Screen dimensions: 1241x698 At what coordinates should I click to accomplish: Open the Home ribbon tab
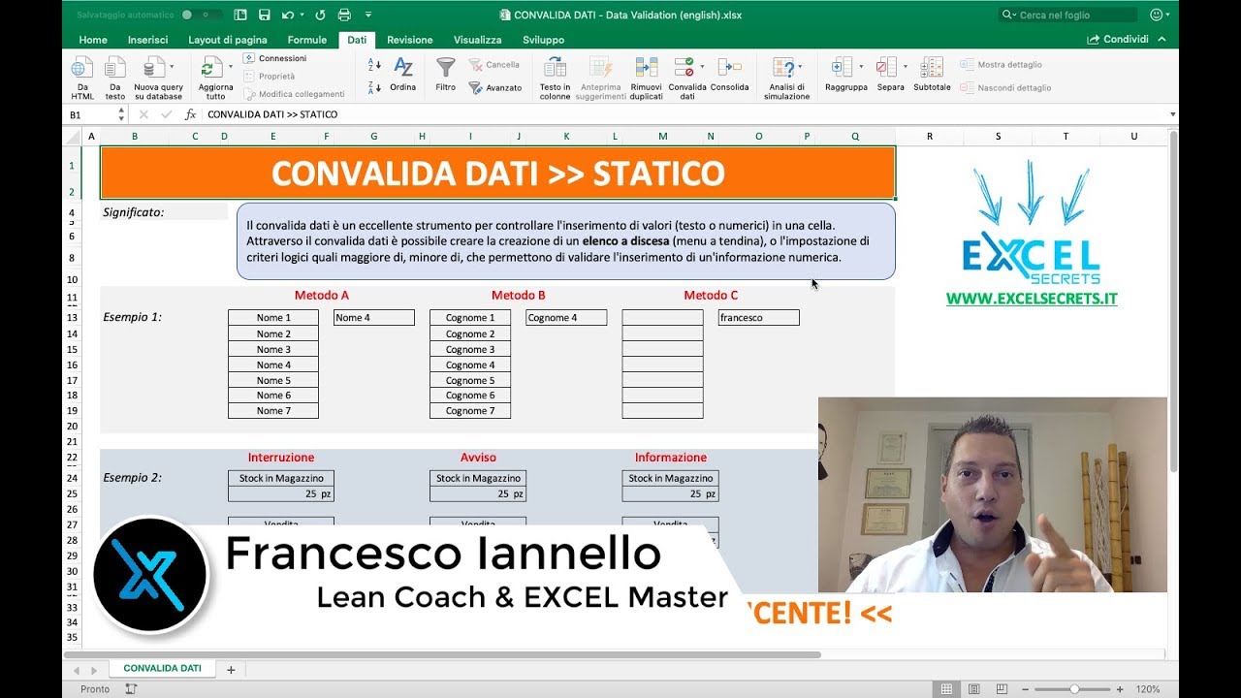[x=93, y=40]
